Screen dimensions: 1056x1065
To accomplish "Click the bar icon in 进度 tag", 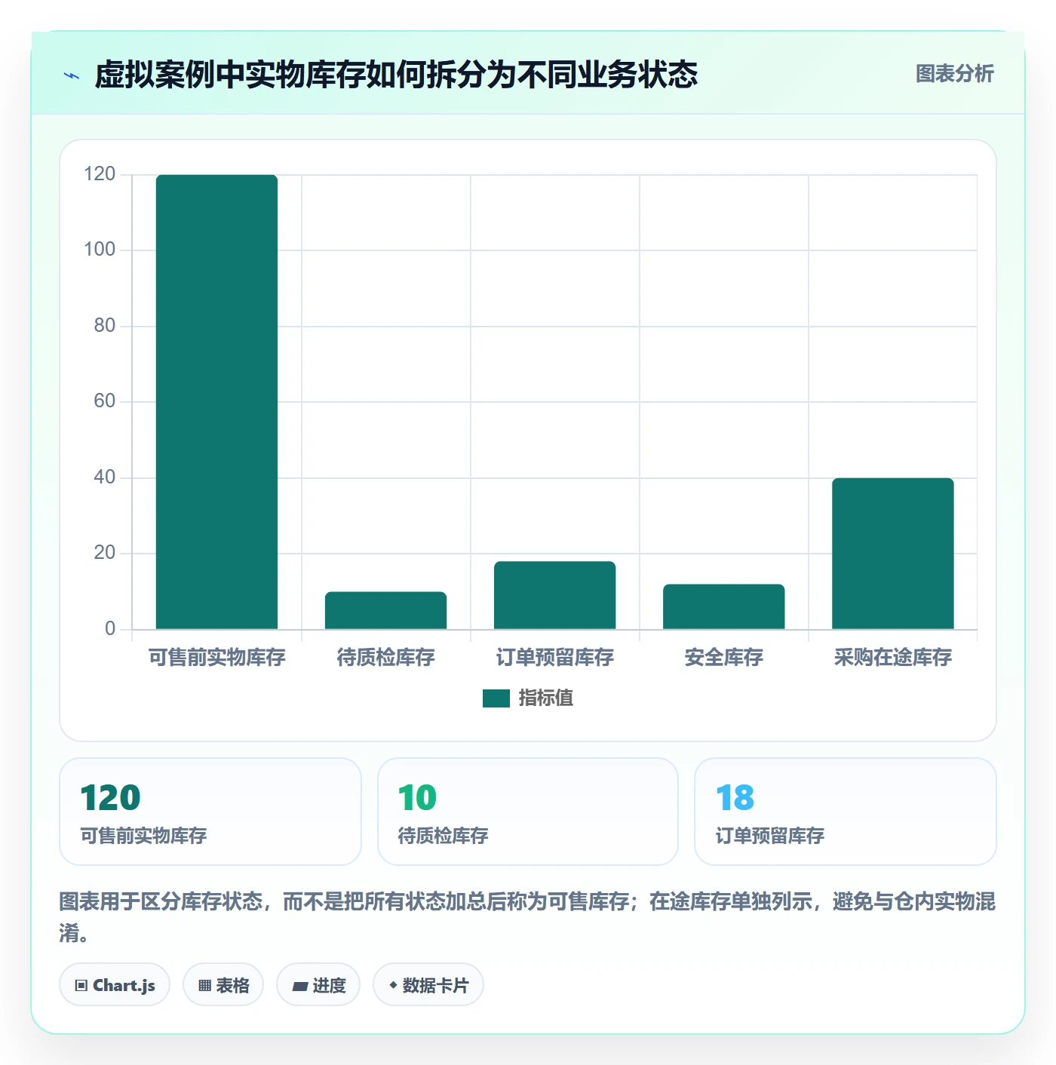I will tap(300, 987).
